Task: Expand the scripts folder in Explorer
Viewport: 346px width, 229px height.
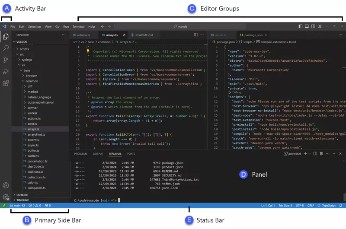Action: coord(24,49)
